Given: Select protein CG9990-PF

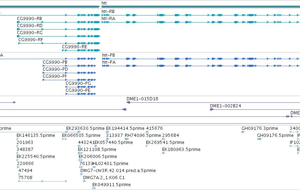Looking at the screenshot, I should [55, 76].
